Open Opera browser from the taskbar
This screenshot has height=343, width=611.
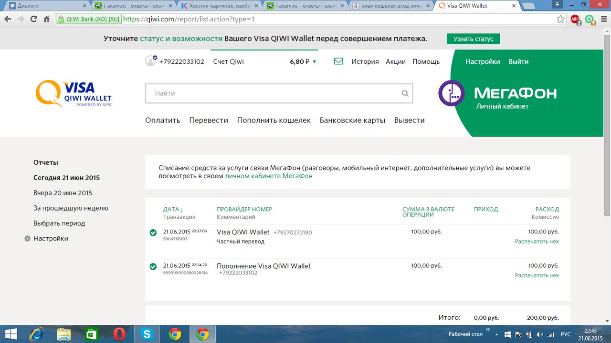point(119,334)
